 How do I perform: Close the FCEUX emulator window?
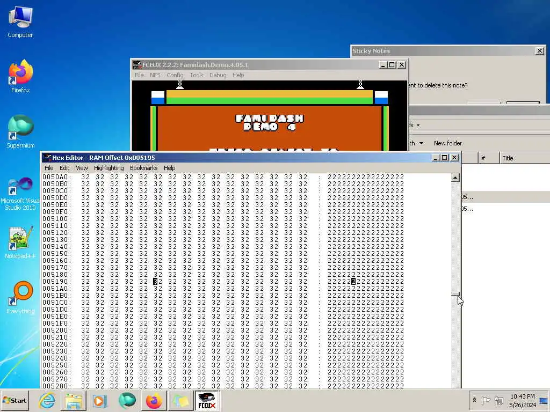402,65
